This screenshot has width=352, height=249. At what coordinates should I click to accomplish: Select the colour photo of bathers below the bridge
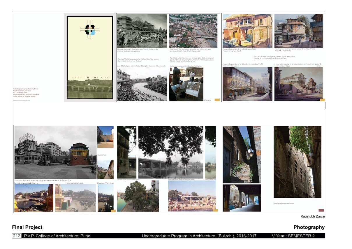[x=192, y=196]
